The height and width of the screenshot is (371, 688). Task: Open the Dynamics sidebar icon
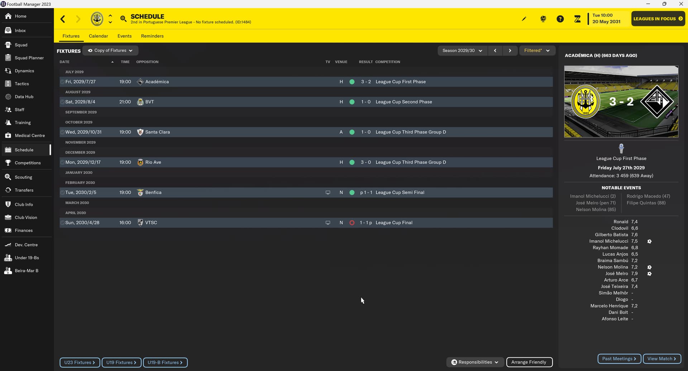(x=8, y=71)
